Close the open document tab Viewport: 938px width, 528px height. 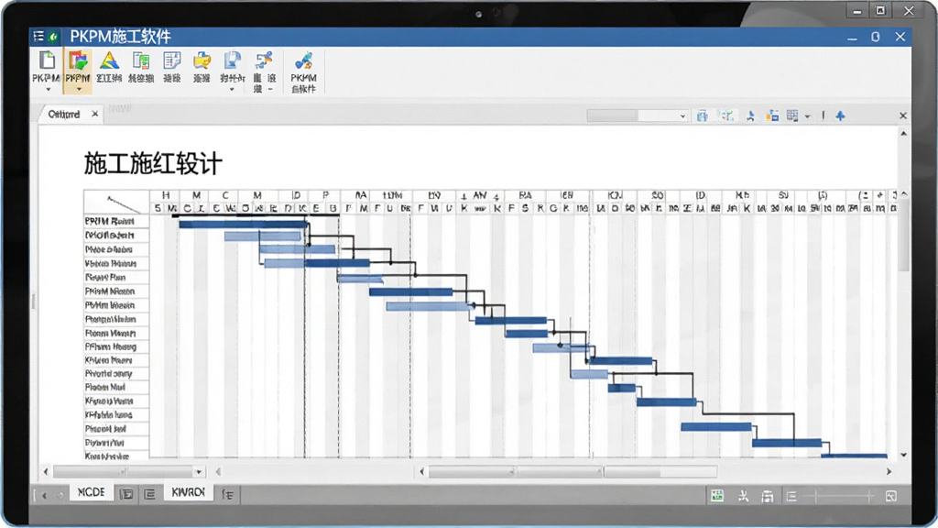pos(94,114)
